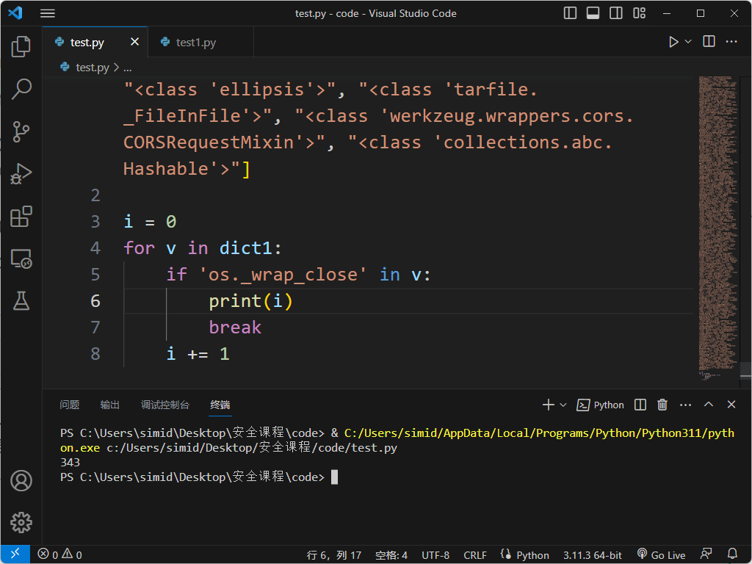Switch to the test1.py editor tab

pos(195,43)
